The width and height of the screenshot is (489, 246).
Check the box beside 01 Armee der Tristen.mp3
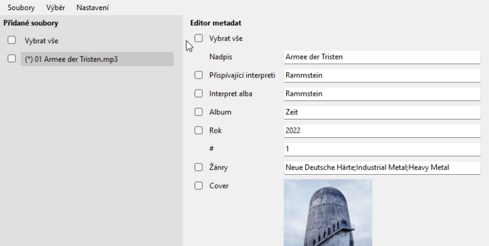coord(11,58)
